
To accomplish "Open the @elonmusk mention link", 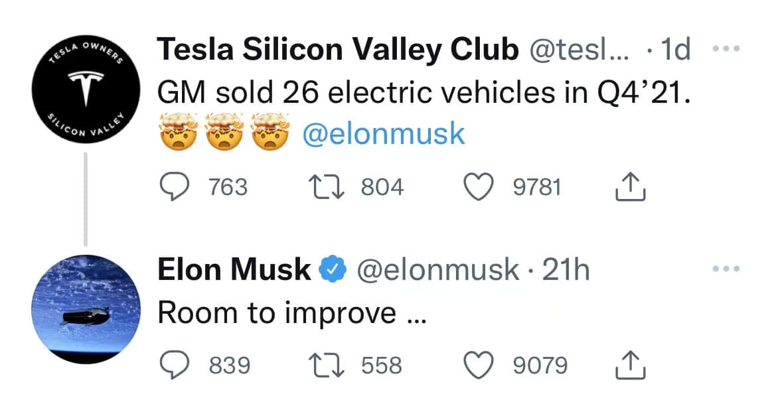I will click(x=384, y=134).
